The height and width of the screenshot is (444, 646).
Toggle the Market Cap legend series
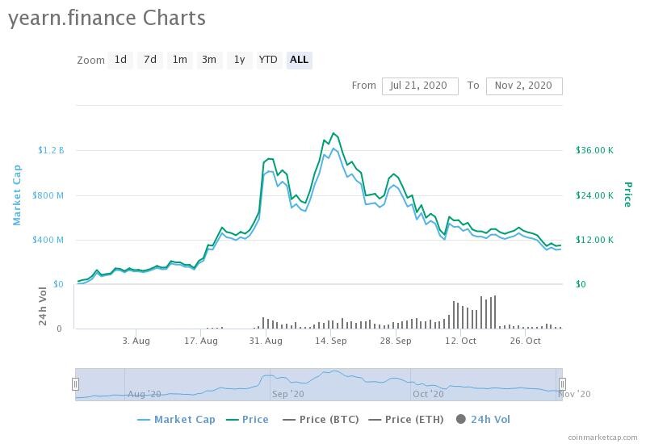tap(176, 420)
